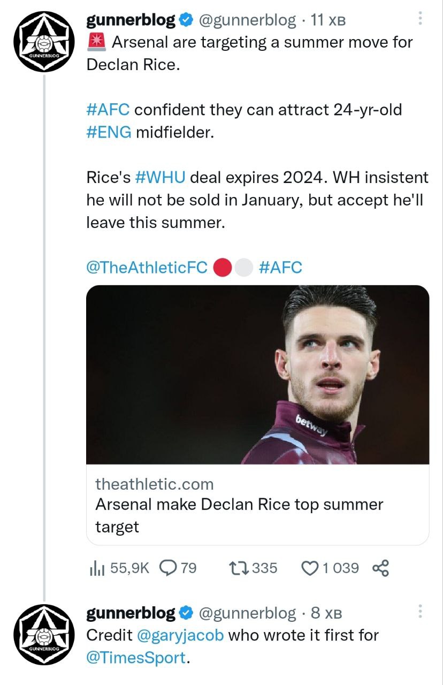Viewport: 443px width, 685px height.
Task: Click verified badge on second tweet
Action: 186,613
